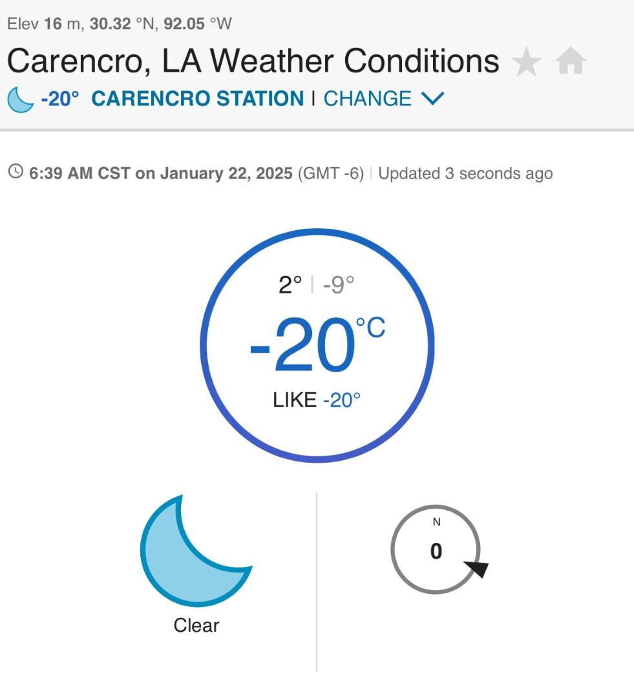The image size is (634, 698).
Task: Click the big -20 temperature reading
Action: click(302, 347)
